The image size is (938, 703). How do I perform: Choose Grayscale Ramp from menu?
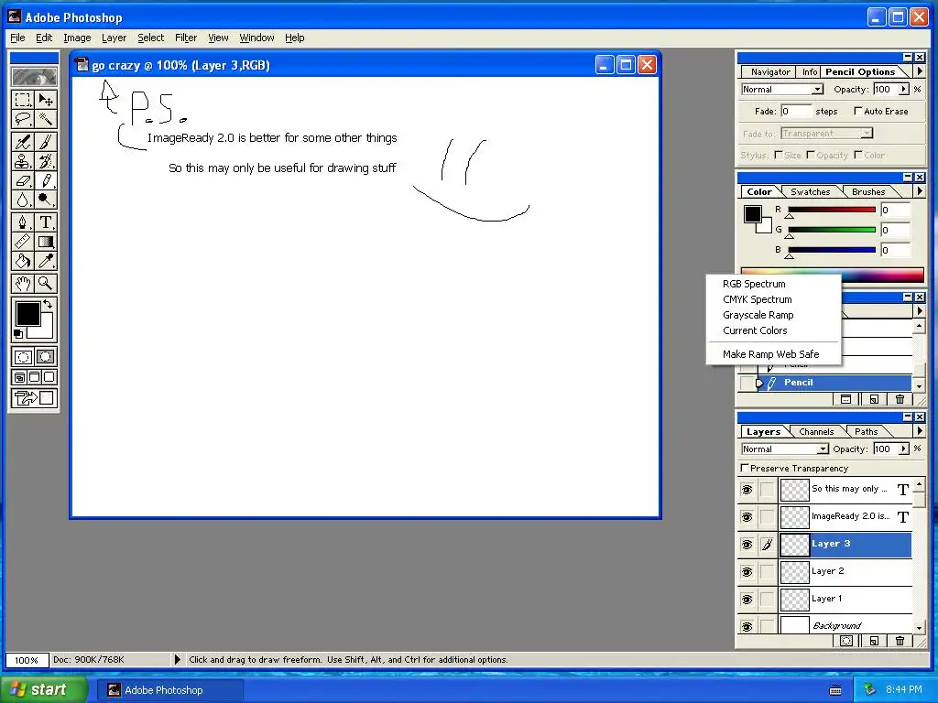click(x=758, y=315)
